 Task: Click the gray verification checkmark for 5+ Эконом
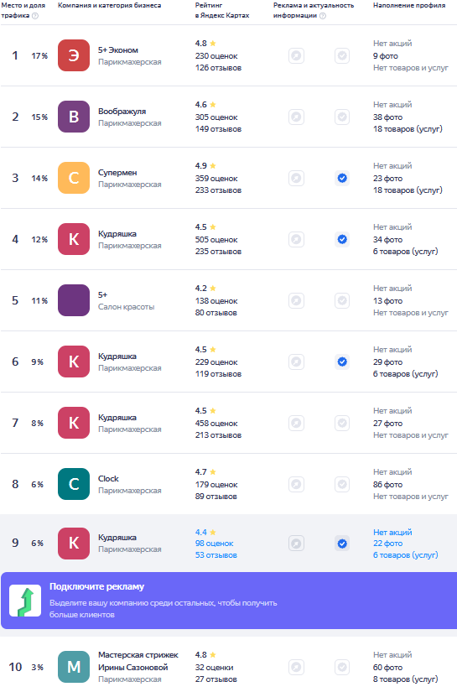(342, 55)
